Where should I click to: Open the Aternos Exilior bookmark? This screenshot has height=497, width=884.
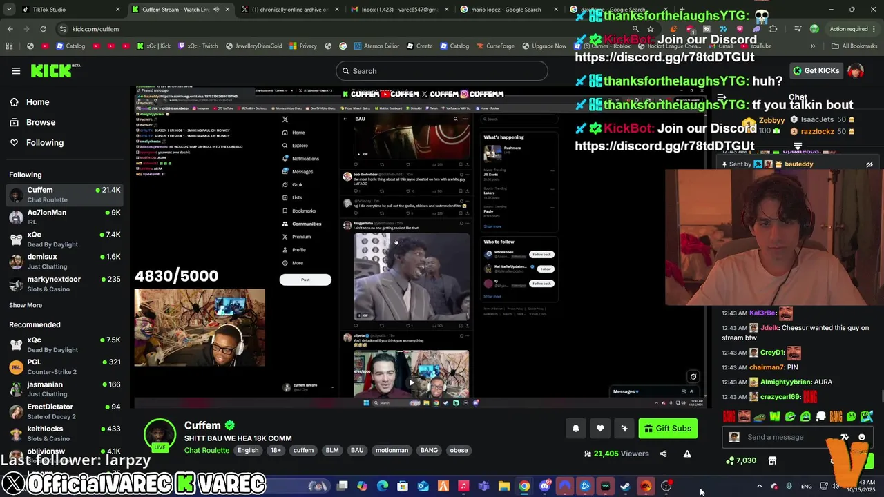coord(376,46)
